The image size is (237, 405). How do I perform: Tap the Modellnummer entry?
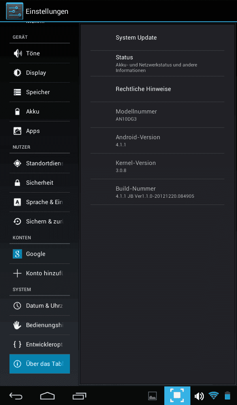pos(157,115)
